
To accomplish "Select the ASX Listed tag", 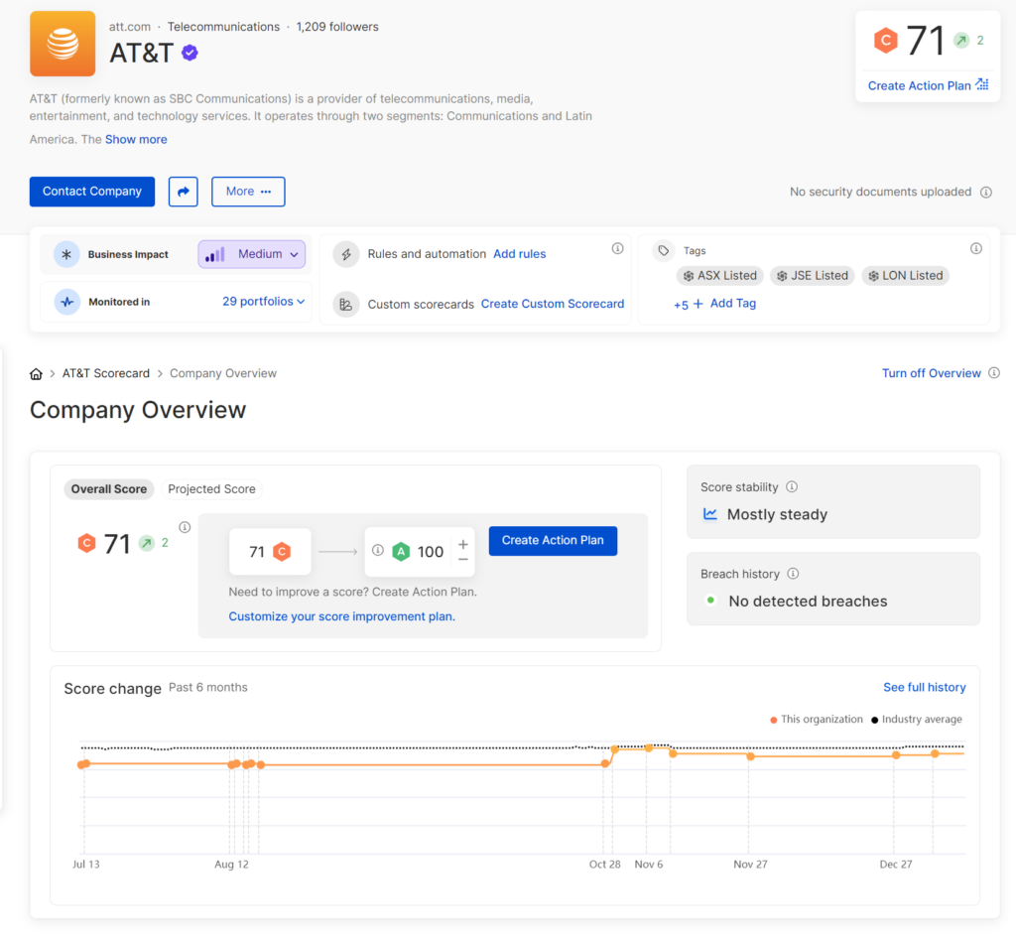I will (x=720, y=276).
